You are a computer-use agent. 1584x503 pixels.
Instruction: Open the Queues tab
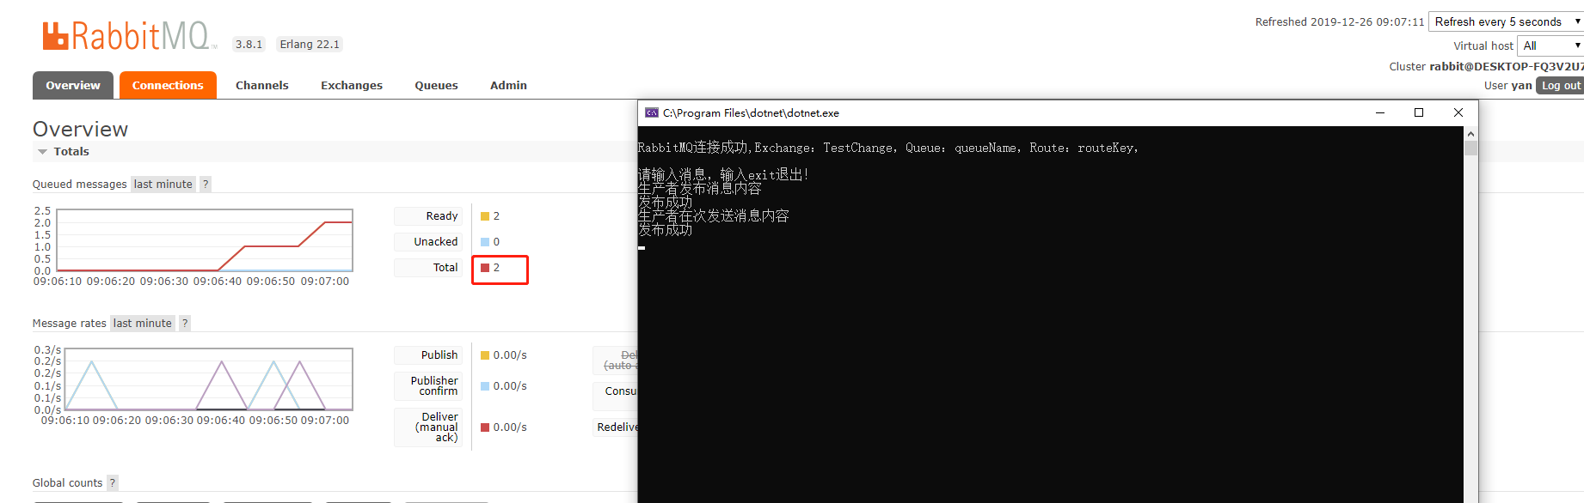(x=436, y=85)
